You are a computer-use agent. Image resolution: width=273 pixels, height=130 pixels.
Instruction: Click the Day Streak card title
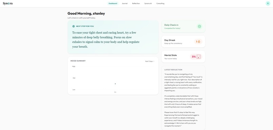point(170,40)
